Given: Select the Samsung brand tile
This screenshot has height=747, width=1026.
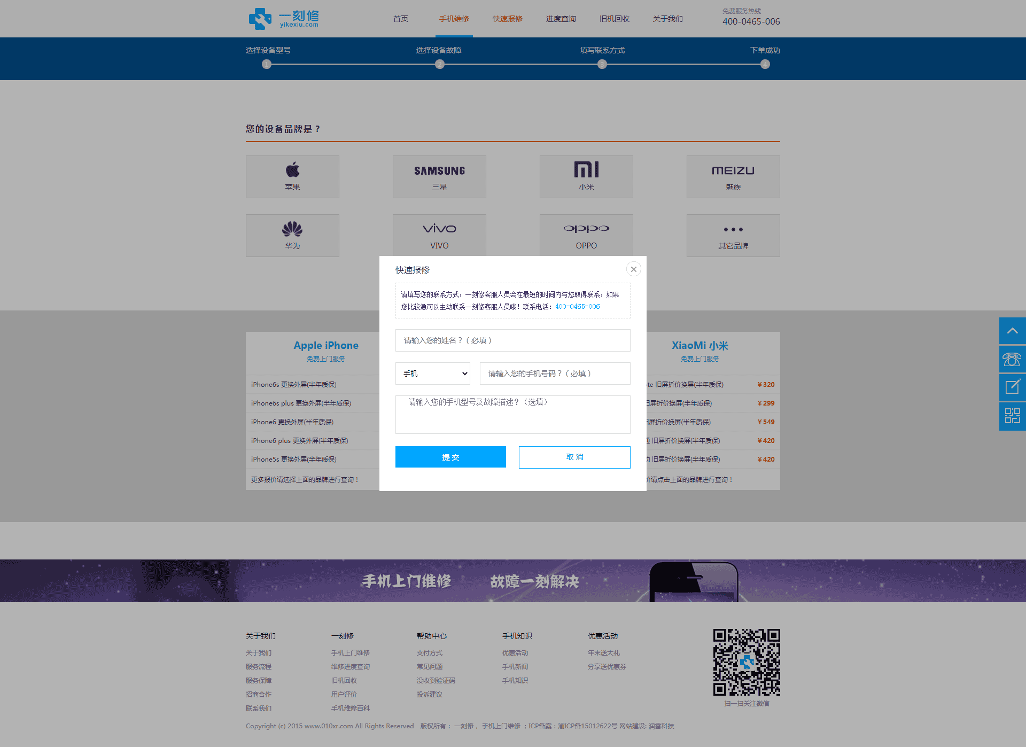Looking at the screenshot, I should (439, 176).
